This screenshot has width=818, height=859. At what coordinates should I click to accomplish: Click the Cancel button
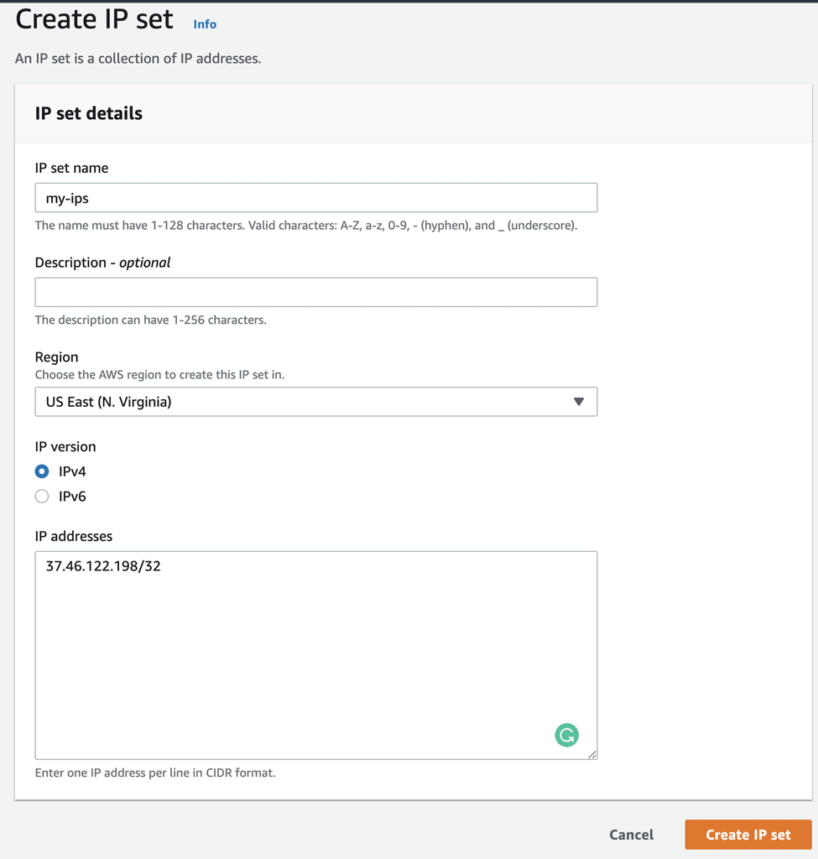631,835
